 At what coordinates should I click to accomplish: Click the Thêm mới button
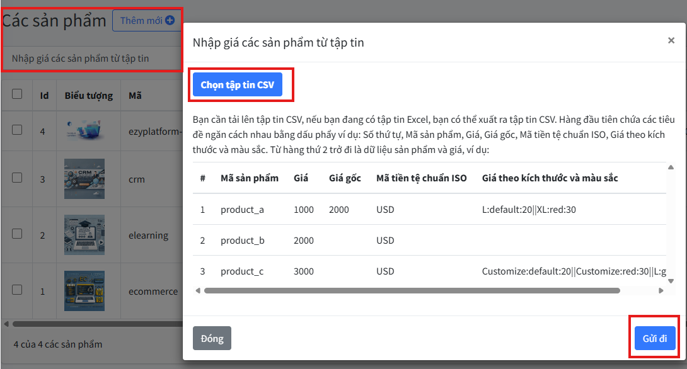click(x=146, y=21)
